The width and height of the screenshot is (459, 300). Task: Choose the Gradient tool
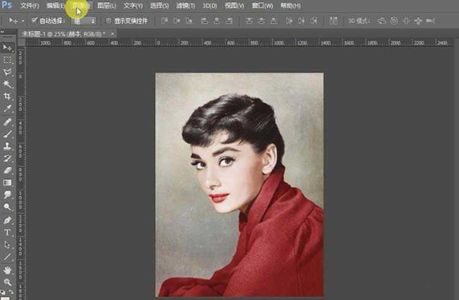coord(8,183)
